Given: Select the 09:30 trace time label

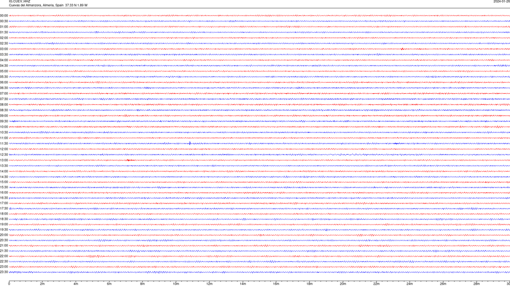Looking at the screenshot, I should pos(4,121).
